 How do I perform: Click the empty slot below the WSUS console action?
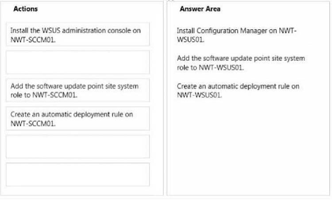pos(78,62)
